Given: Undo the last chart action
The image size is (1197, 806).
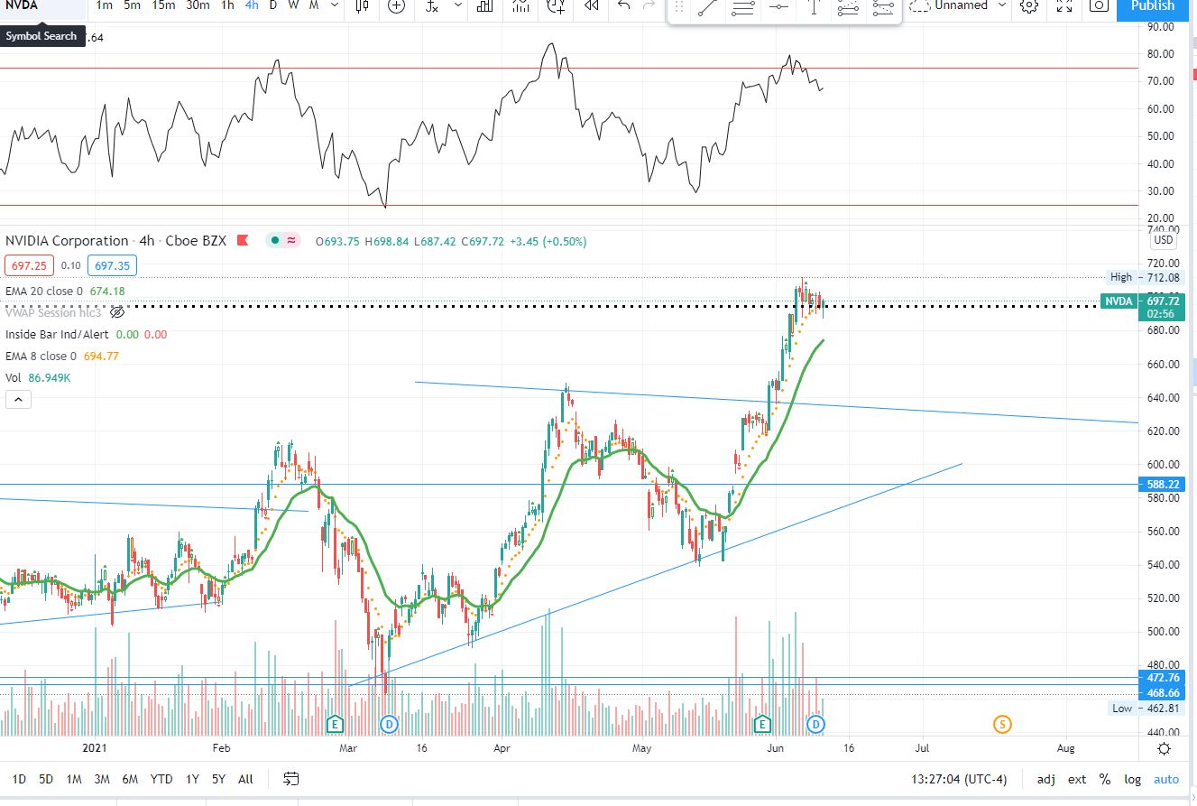Looking at the screenshot, I should (x=623, y=5).
